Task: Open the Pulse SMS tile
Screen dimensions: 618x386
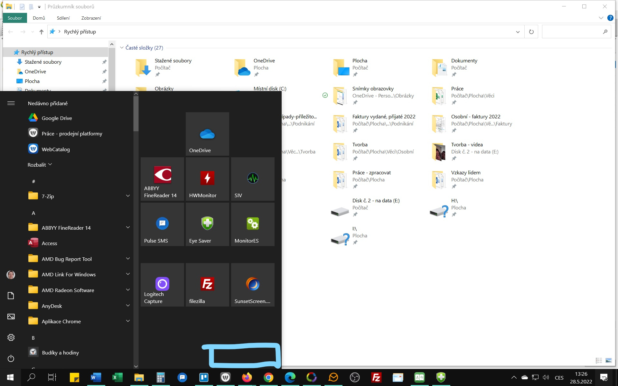Action: tap(162, 225)
